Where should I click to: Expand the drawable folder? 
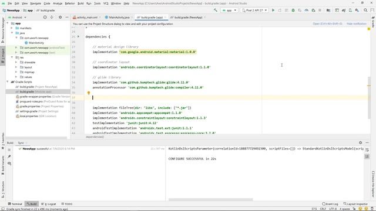tap(16, 62)
